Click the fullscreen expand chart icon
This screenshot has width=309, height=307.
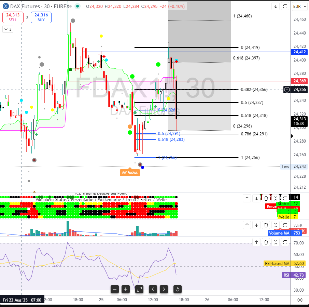(139, 289)
